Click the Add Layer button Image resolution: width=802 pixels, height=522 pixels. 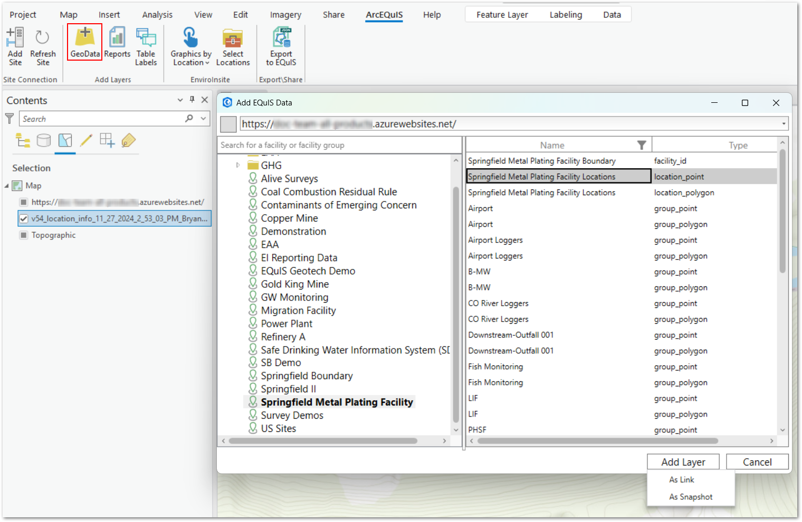click(683, 462)
